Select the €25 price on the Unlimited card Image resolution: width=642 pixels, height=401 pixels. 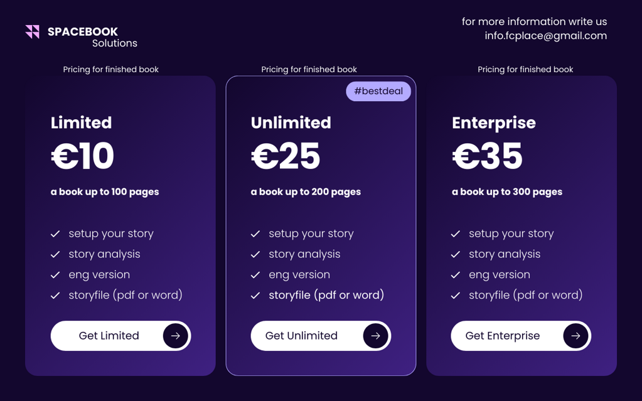coord(286,156)
